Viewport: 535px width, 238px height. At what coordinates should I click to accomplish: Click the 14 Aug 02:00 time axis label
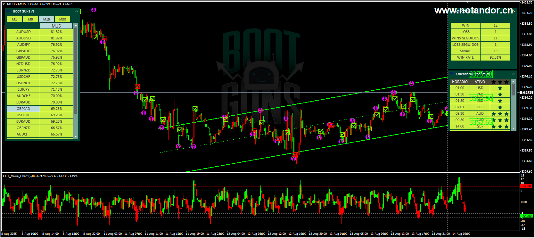(x=461, y=234)
